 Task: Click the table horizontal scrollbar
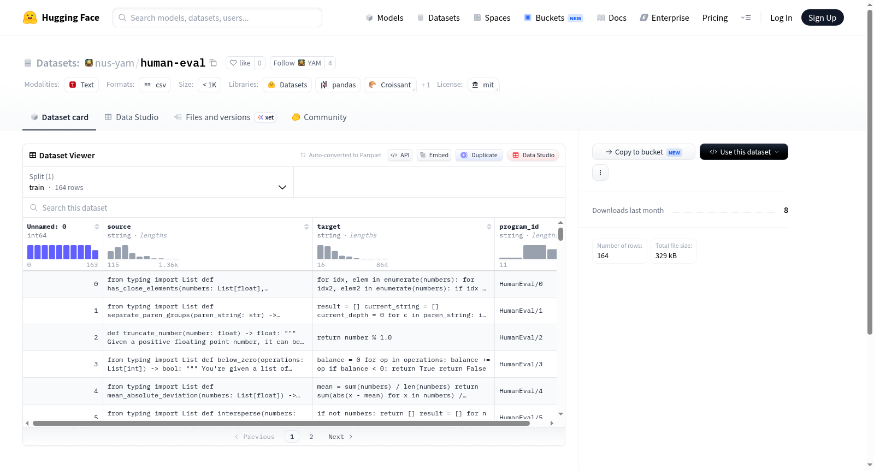pos(281,423)
